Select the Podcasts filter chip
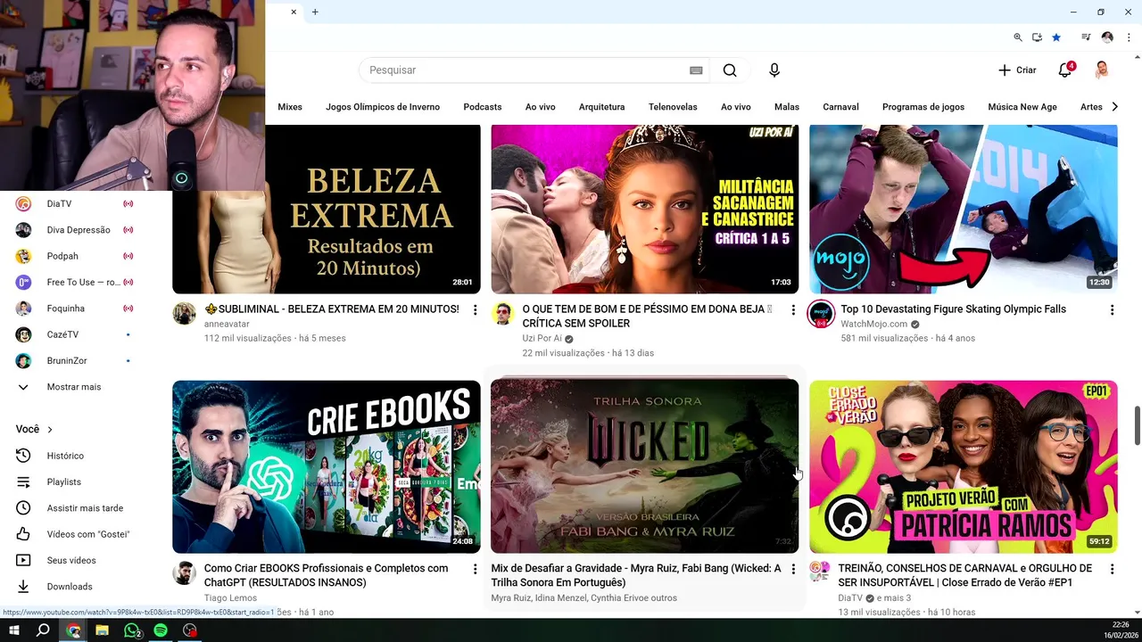1142x642 pixels. (483, 107)
